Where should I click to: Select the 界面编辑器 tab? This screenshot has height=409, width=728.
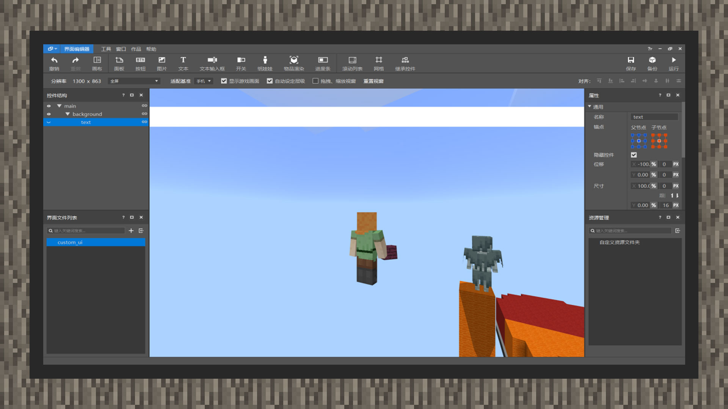click(x=77, y=49)
